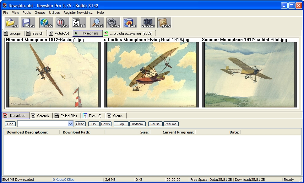The height and width of the screenshot is (183, 304).
Task: Click the Add Server toolbar icon
Action: [x=148, y=23]
